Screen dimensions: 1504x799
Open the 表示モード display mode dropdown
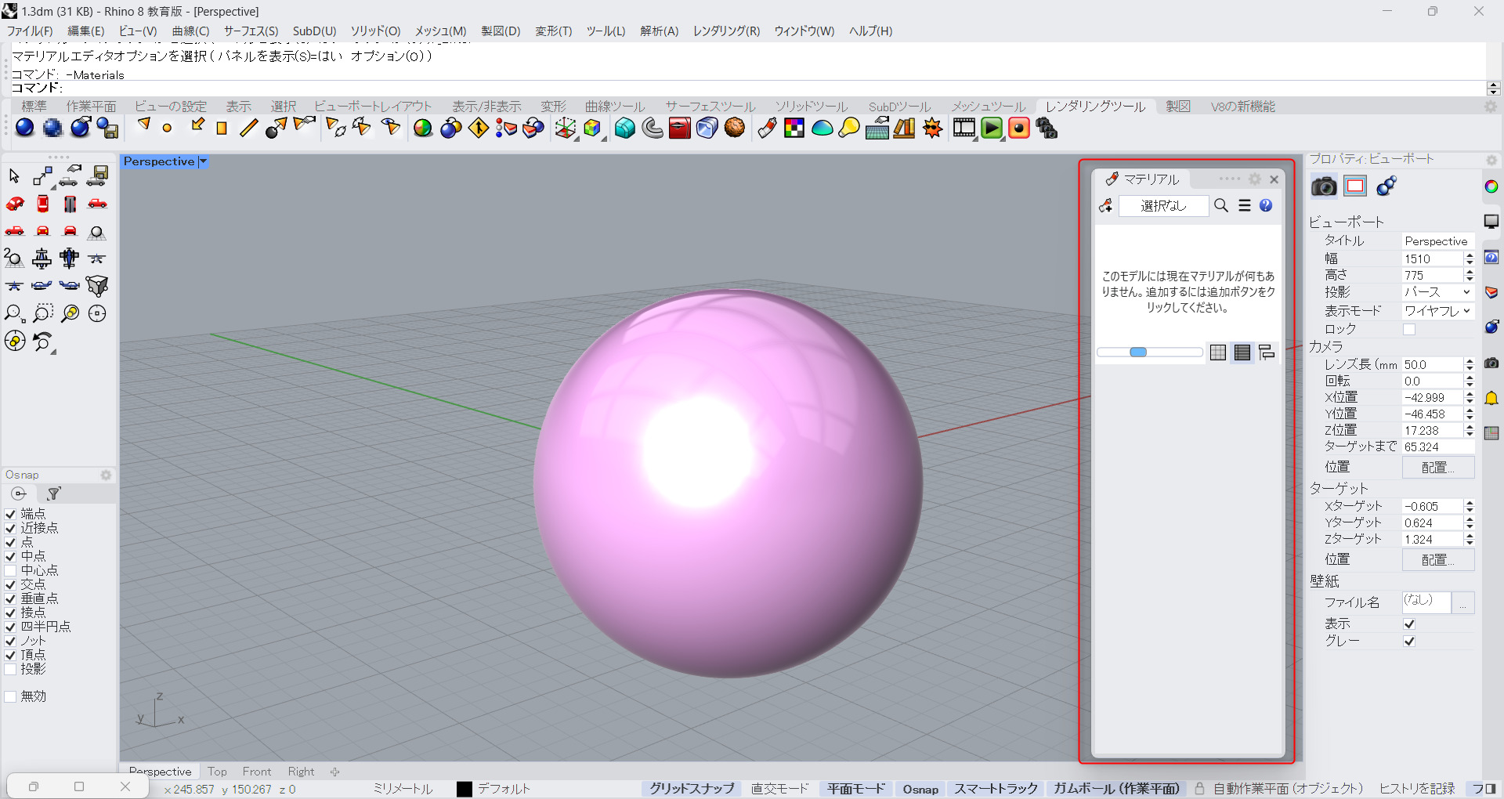1437,311
